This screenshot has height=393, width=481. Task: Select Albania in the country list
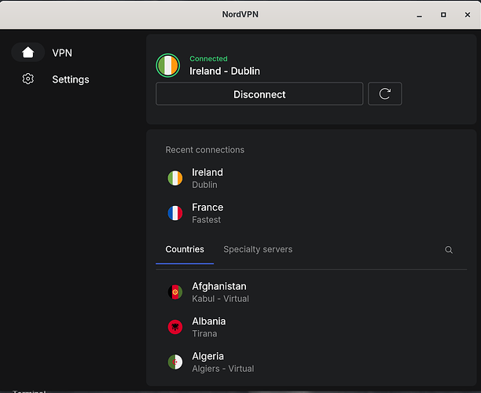point(311,327)
